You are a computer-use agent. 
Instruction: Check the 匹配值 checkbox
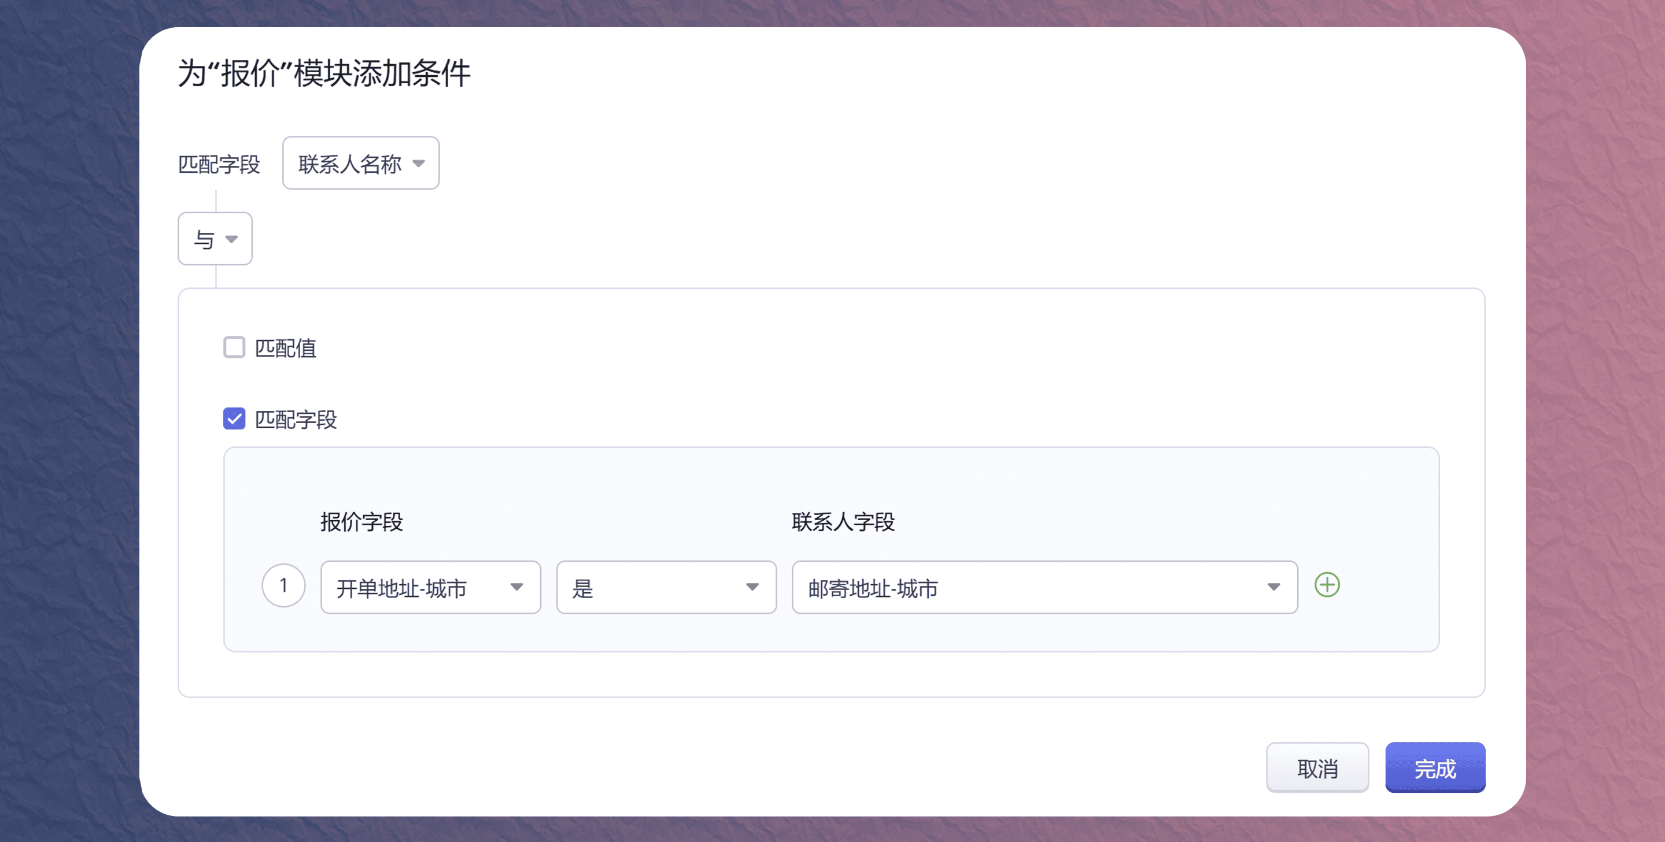point(234,347)
